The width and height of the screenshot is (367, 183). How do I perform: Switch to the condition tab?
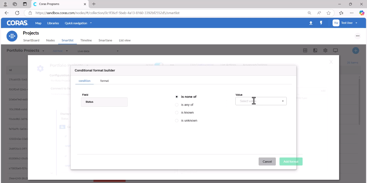85,81
